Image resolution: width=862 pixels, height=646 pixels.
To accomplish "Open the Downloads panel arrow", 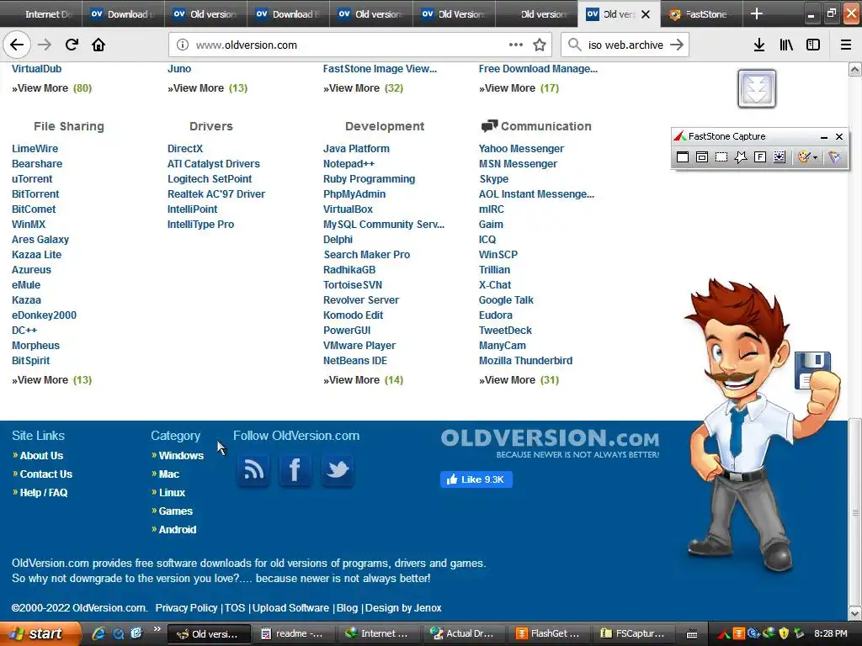I will [759, 45].
